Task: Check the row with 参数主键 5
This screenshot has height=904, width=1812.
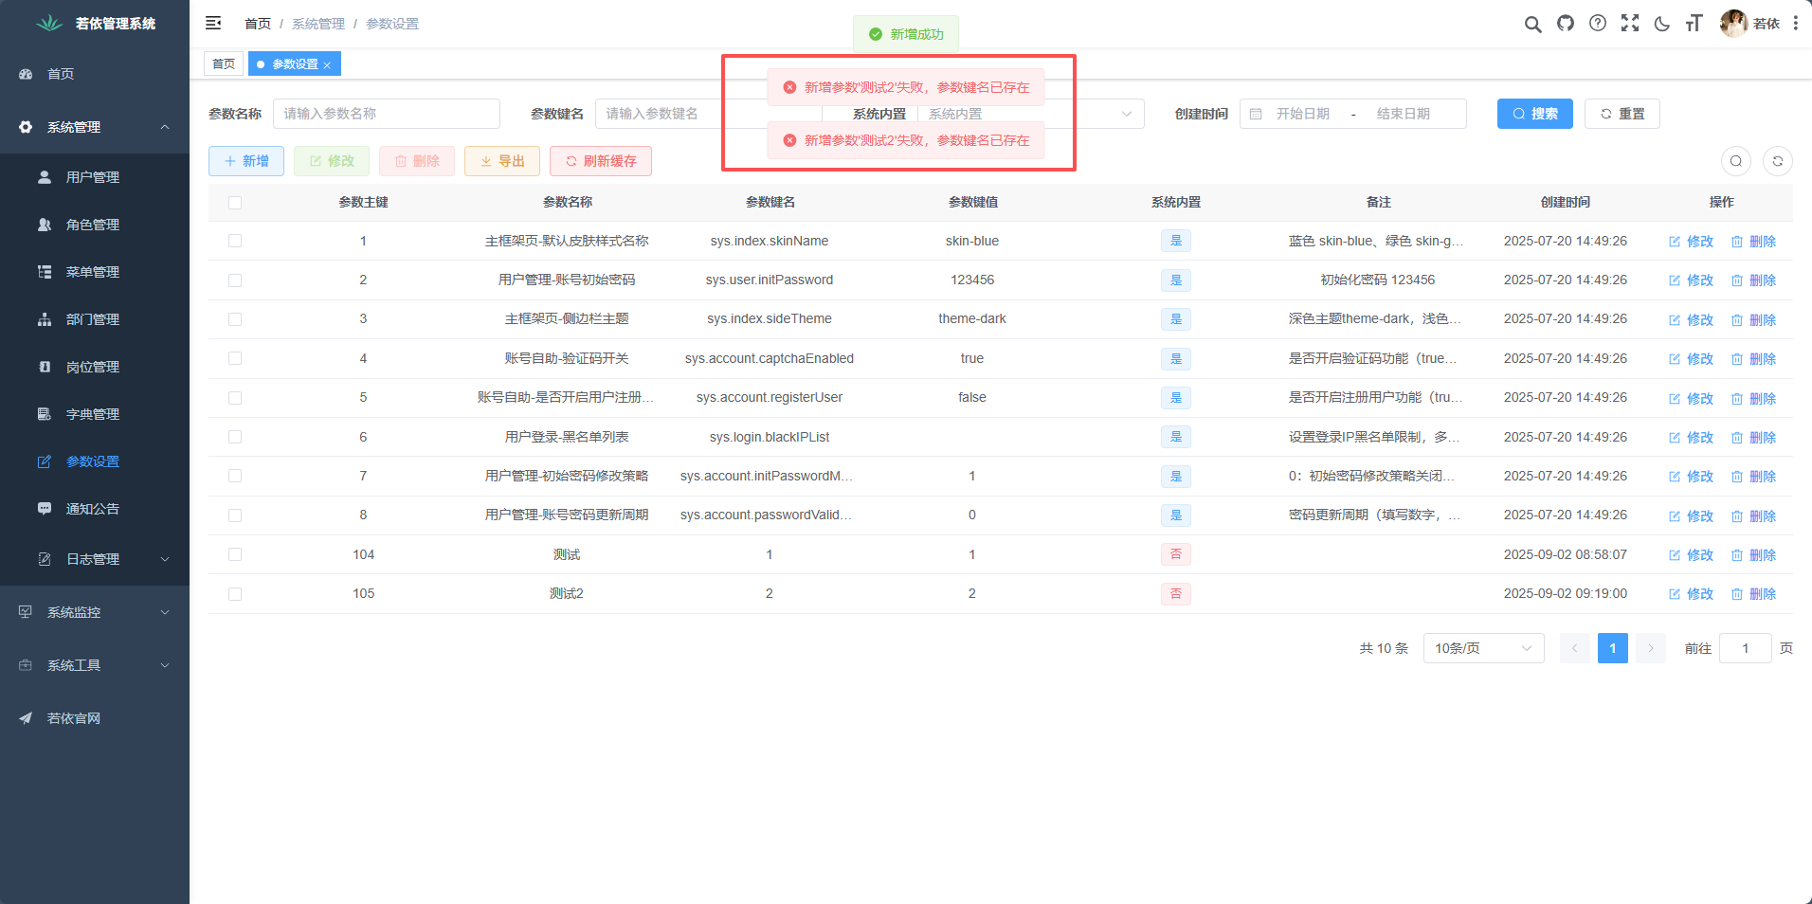Action: (x=235, y=398)
